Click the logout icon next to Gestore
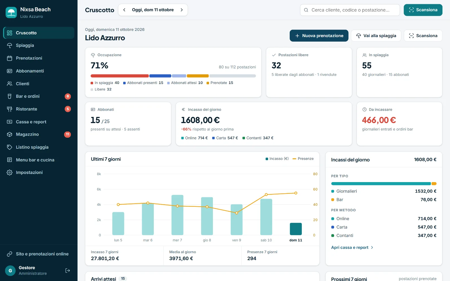Image resolution: width=450 pixels, height=281 pixels. click(67, 271)
